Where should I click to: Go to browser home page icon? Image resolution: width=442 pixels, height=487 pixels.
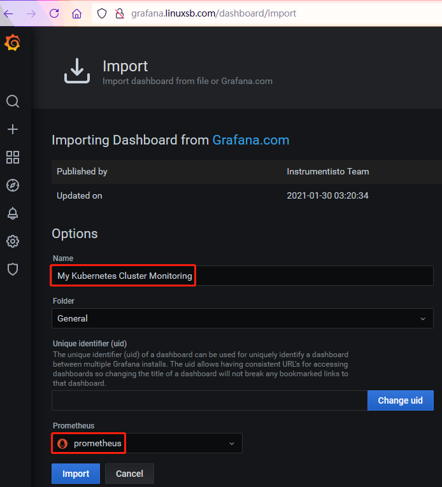click(76, 13)
